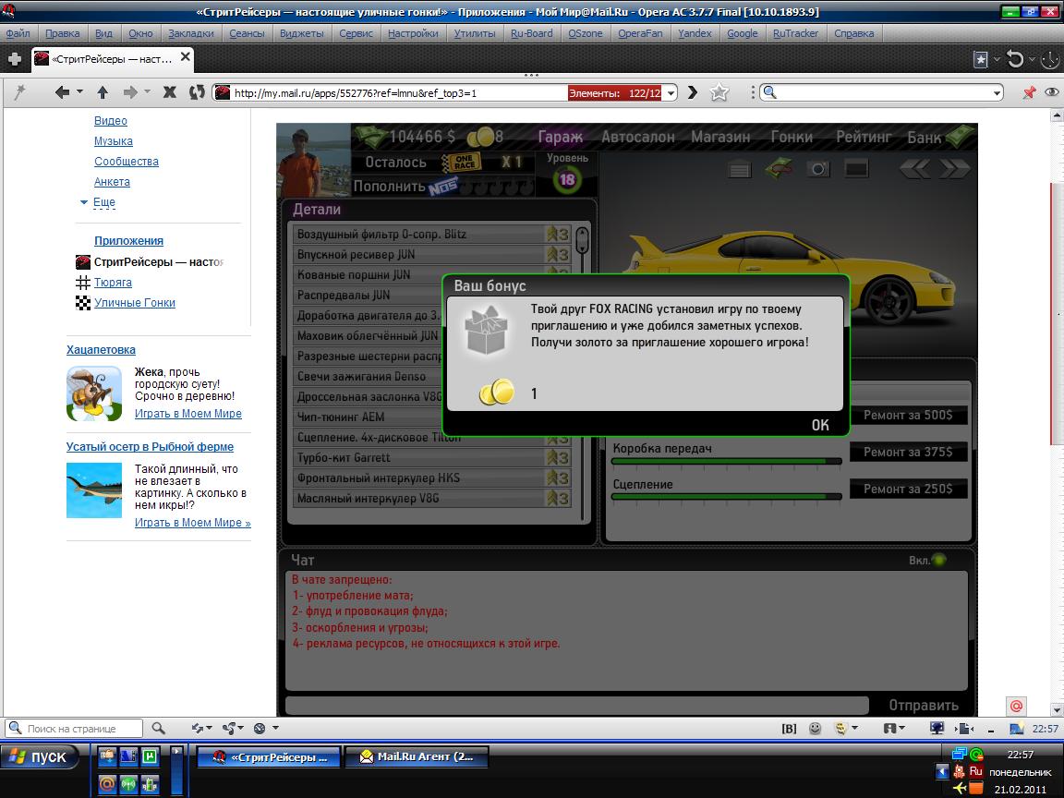This screenshot has height=798, width=1064.
Task: Open a new tab with the plus icon
Action: pos(14,59)
